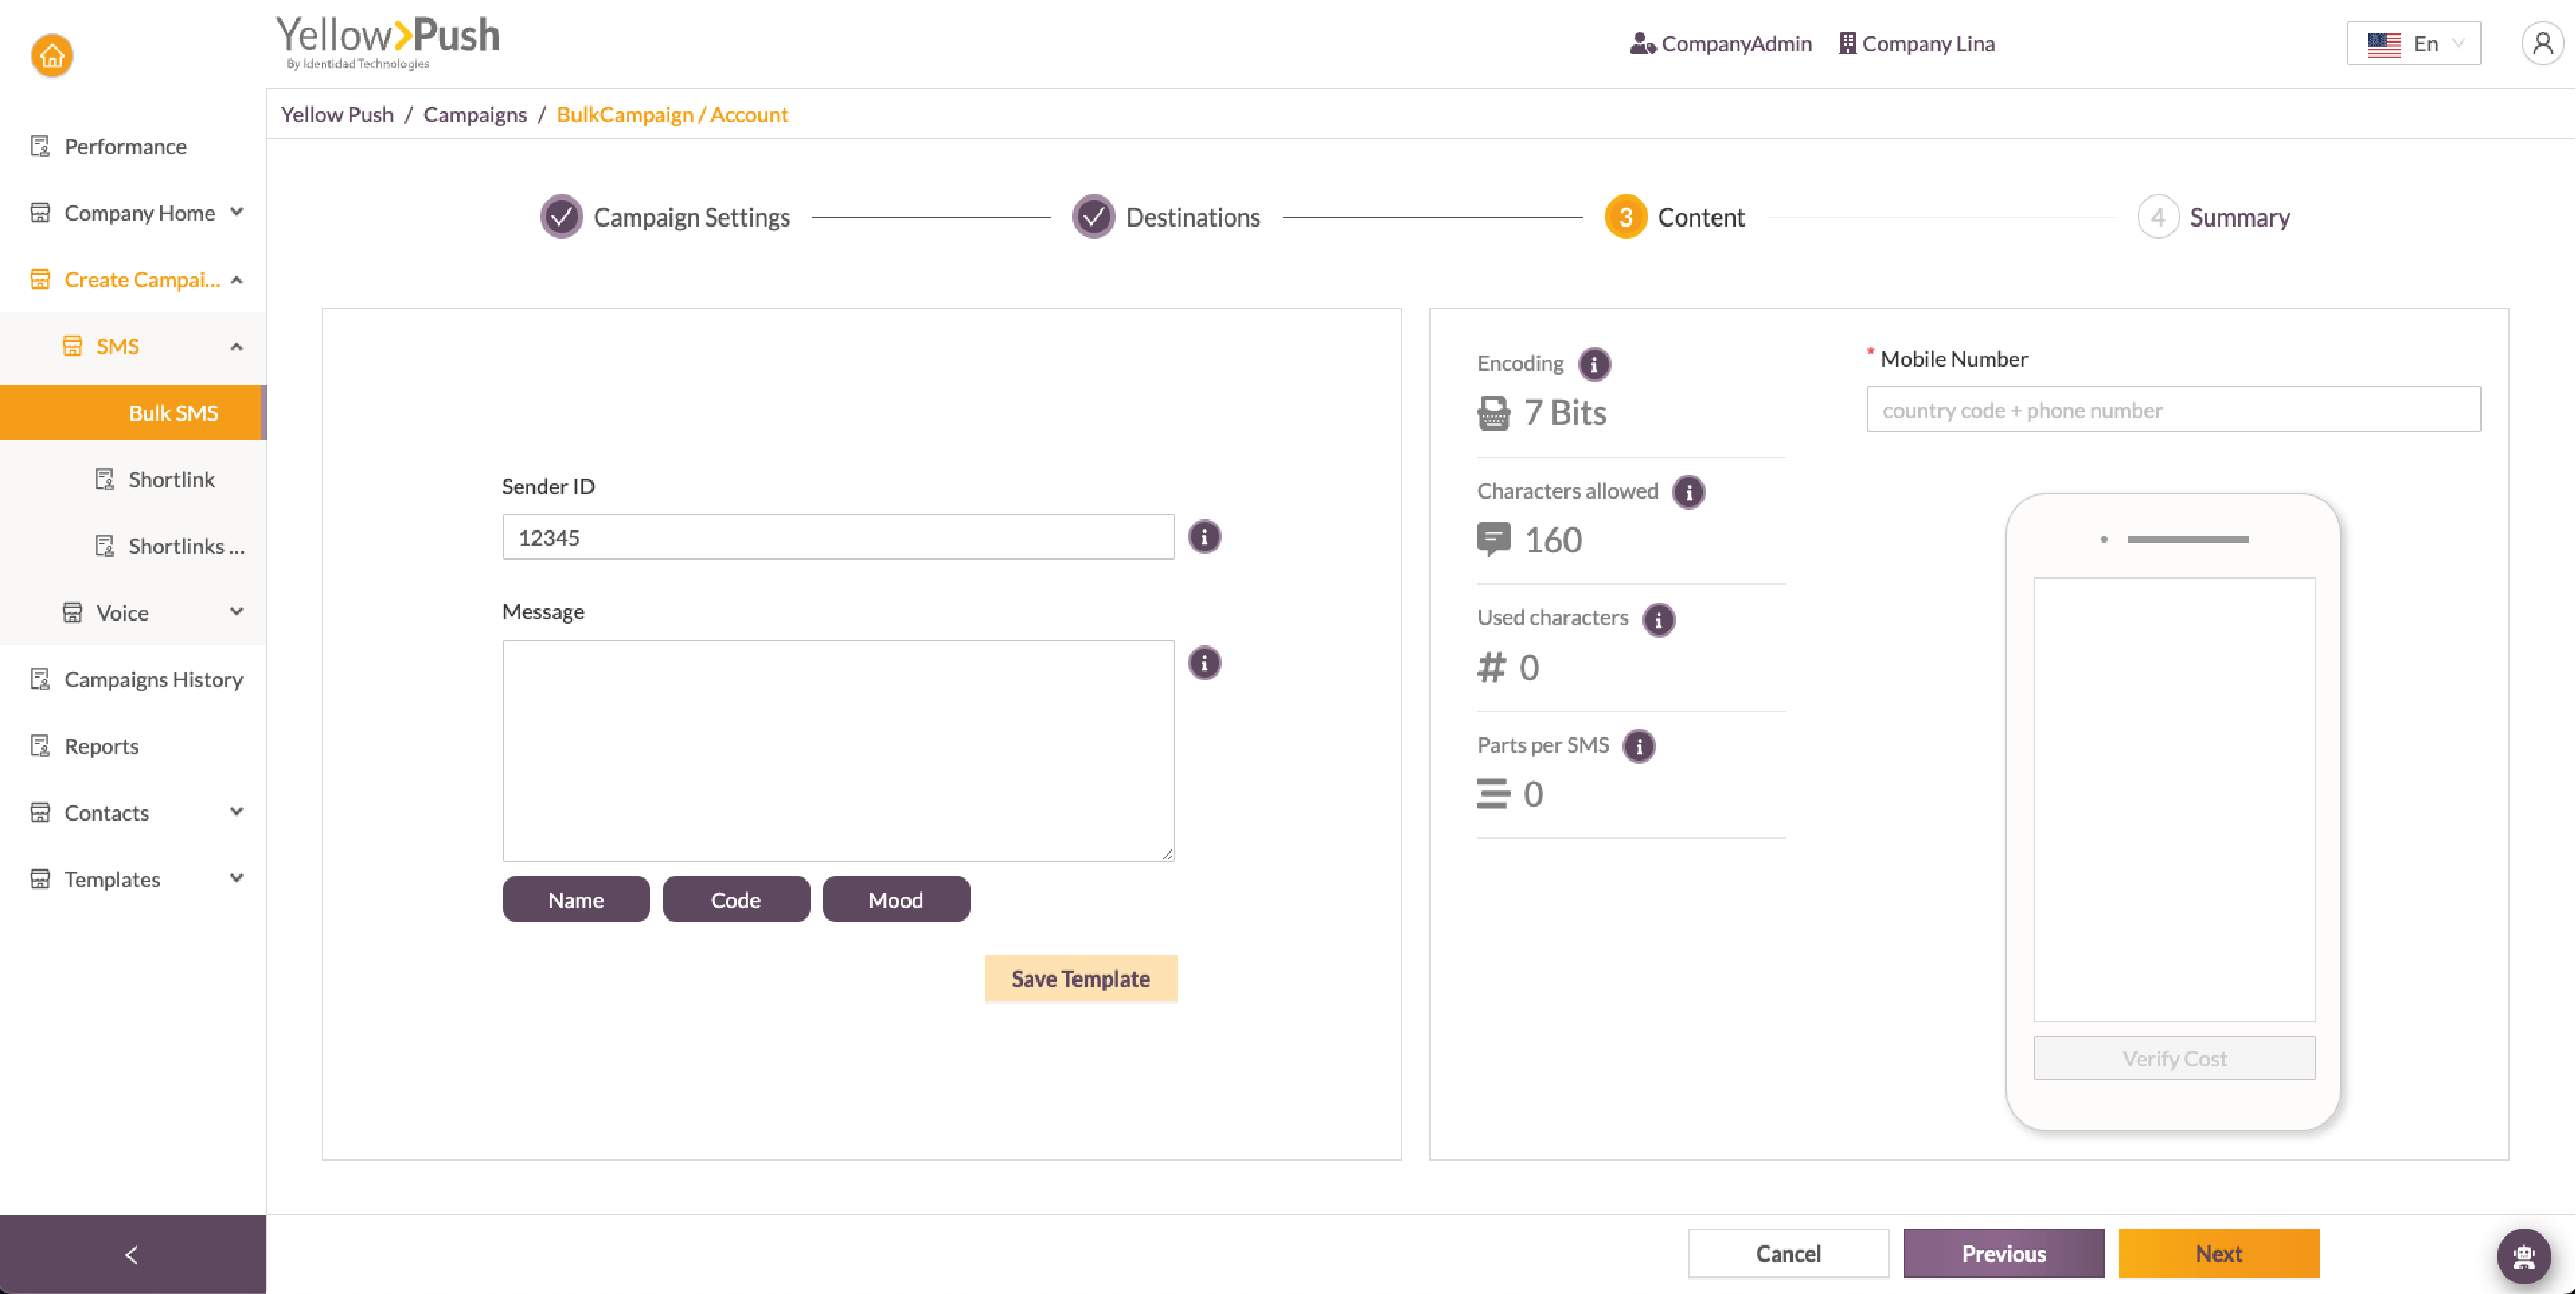Open Campaigns History in the sidebar
The image size is (2576, 1294).
(153, 679)
